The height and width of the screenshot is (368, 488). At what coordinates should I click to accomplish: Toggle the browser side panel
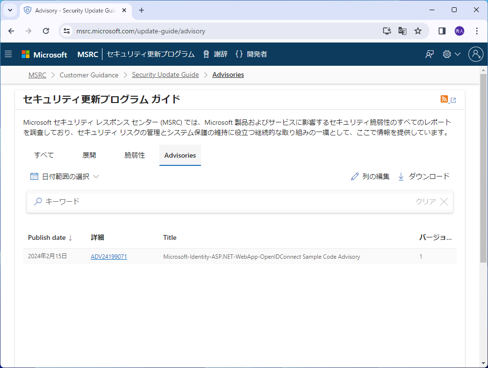pos(442,31)
